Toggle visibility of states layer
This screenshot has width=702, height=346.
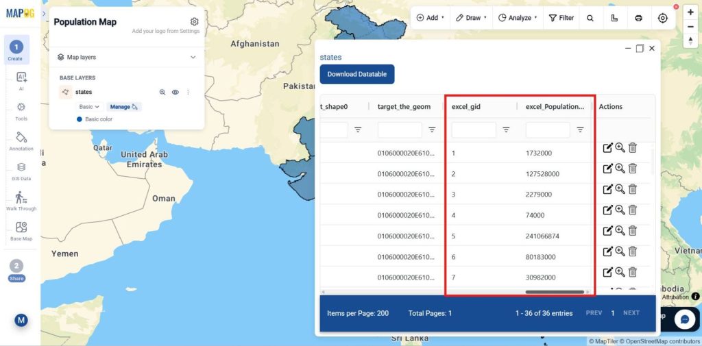[x=175, y=92]
